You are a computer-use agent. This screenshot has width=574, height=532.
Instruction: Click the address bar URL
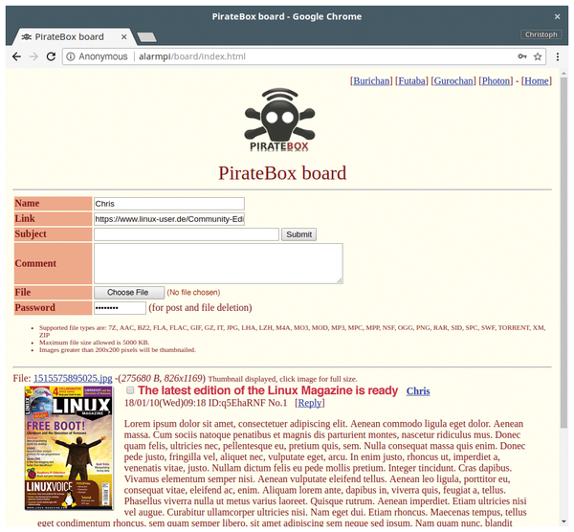[192, 56]
